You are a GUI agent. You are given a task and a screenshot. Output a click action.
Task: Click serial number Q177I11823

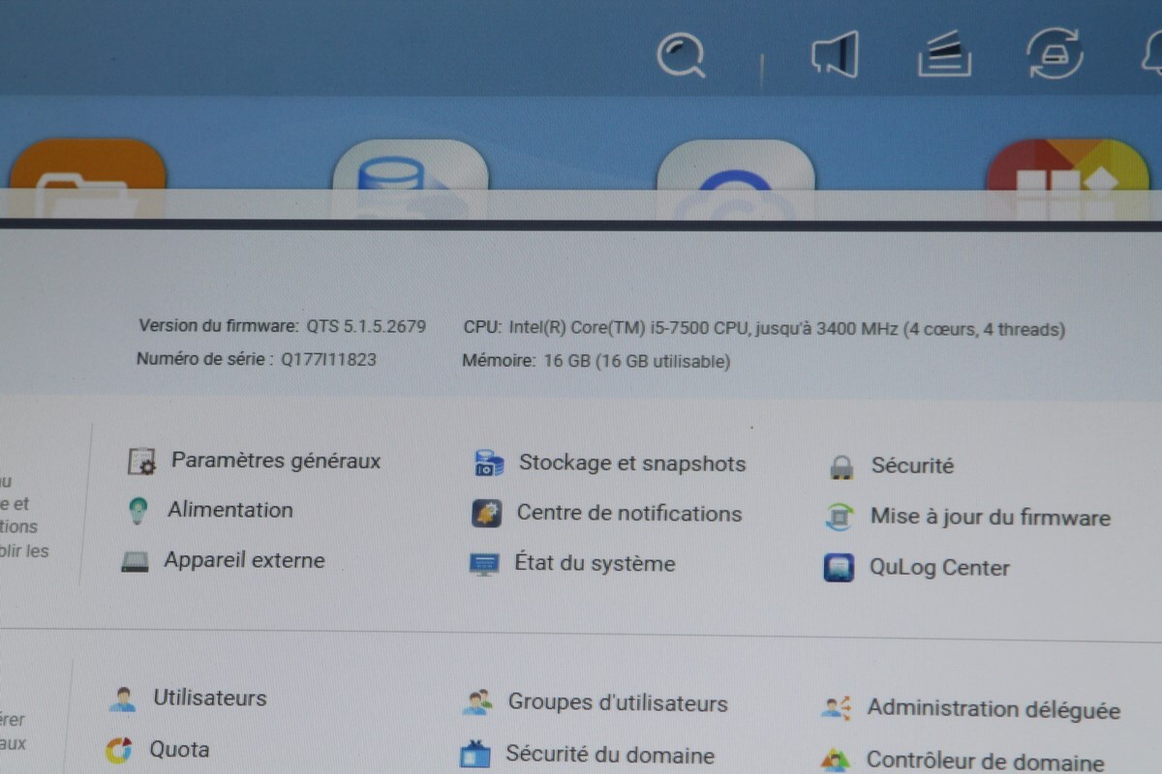coord(328,359)
